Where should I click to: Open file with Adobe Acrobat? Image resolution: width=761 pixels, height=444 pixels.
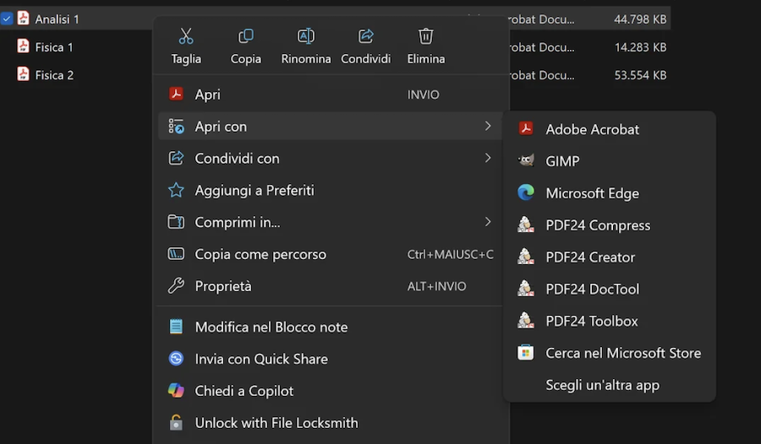tap(592, 129)
